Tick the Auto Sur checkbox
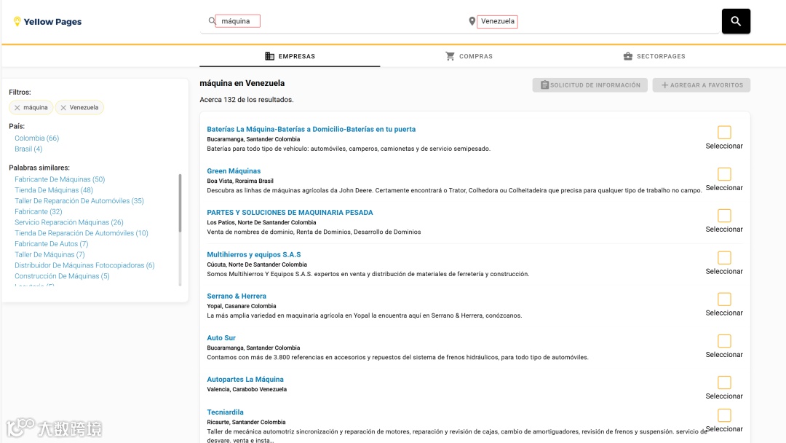This screenshot has height=443, width=786. tap(724, 341)
